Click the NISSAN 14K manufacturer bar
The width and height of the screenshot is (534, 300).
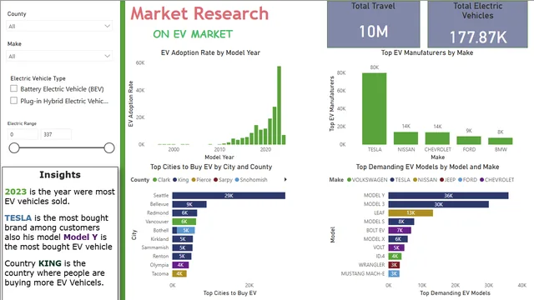tap(406, 138)
